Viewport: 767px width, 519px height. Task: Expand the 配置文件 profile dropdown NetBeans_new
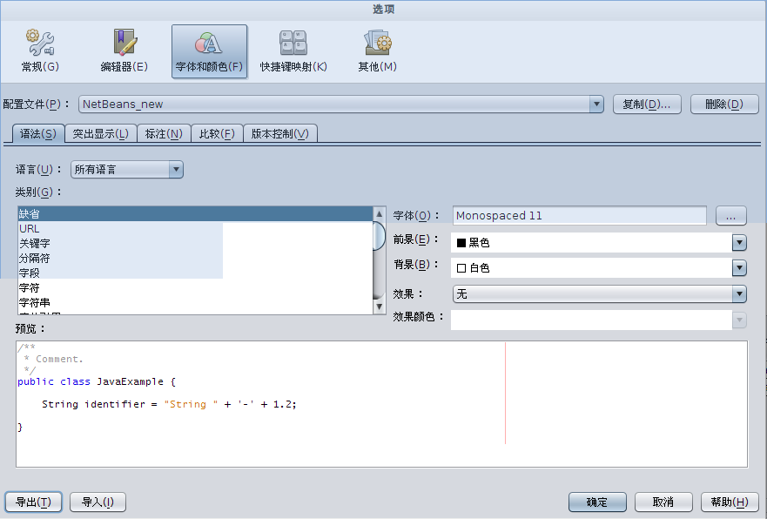(341, 104)
